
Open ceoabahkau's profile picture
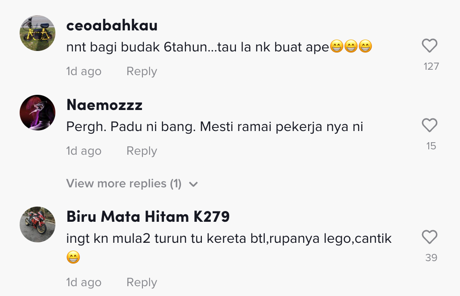click(38, 33)
